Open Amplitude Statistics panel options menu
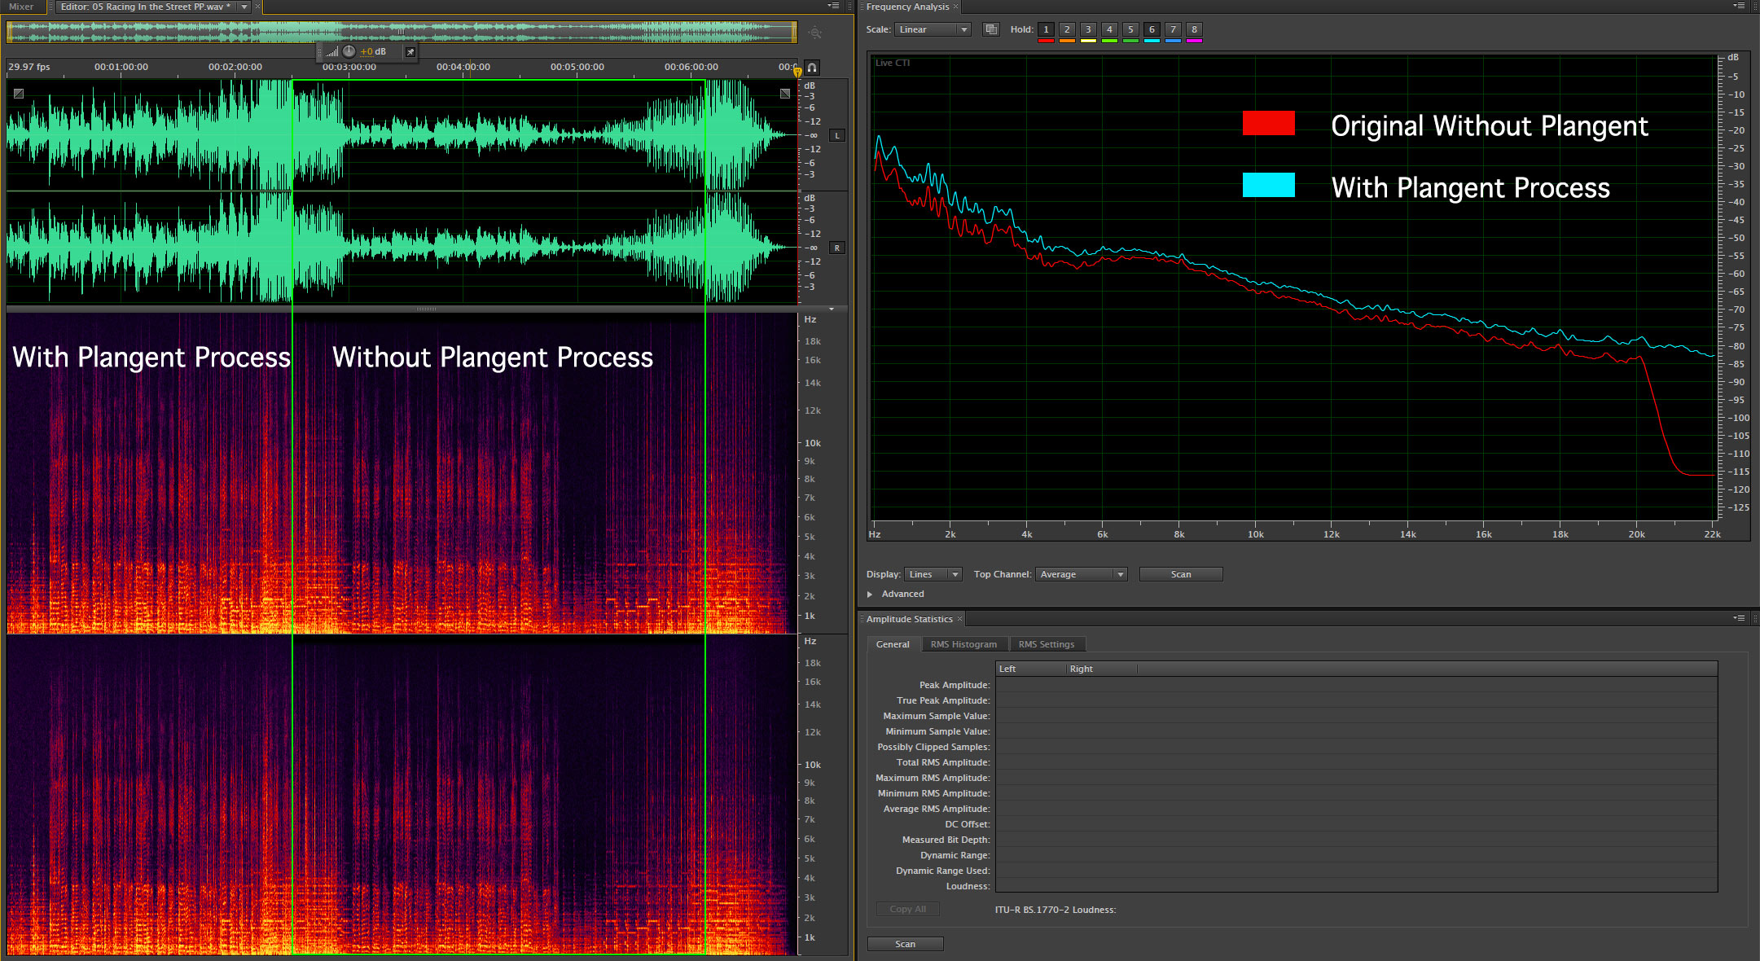Screen dimensions: 1760x961 coord(1739,618)
